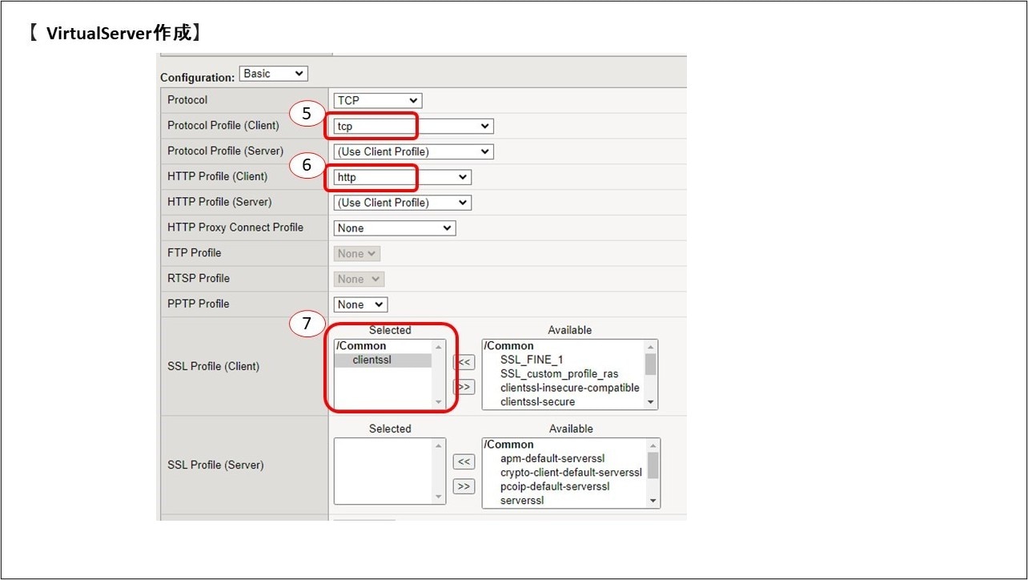Open the HTTP Profile (Client) dropdown
This screenshot has height=580, width=1028.
pyautogui.click(x=402, y=177)
